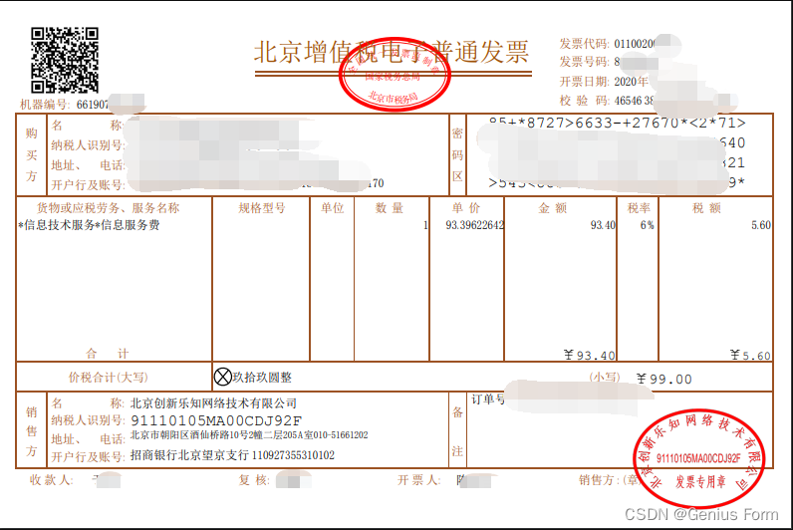Image resolution: width=793 pixels, height=530 pixels.
Task: Click the 单位 column header
Action: pos(333,208)
